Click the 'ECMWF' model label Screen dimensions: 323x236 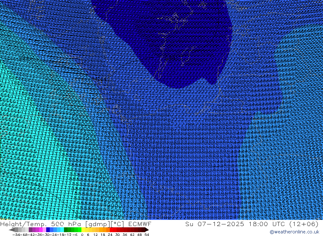point(140,224)
